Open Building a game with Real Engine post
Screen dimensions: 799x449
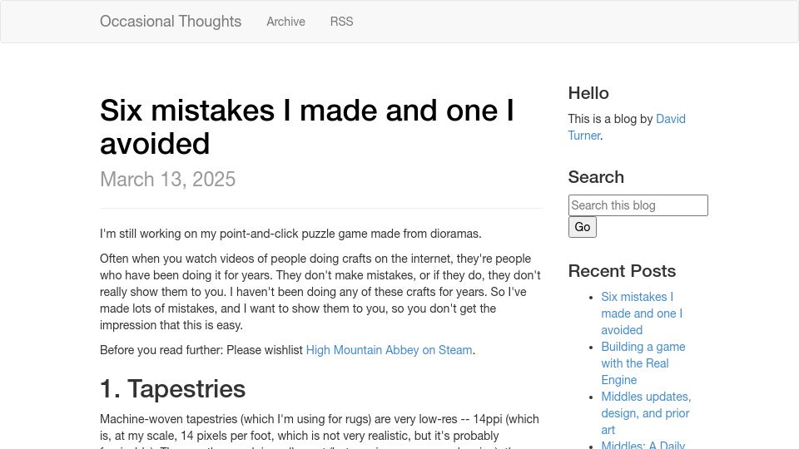click(x=643, y=363)
